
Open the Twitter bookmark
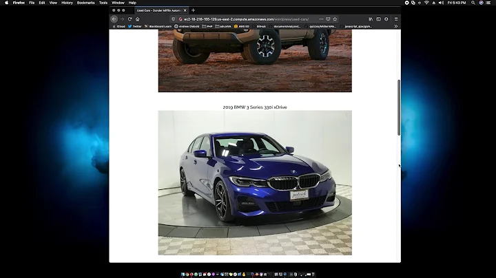pos(135,27)
